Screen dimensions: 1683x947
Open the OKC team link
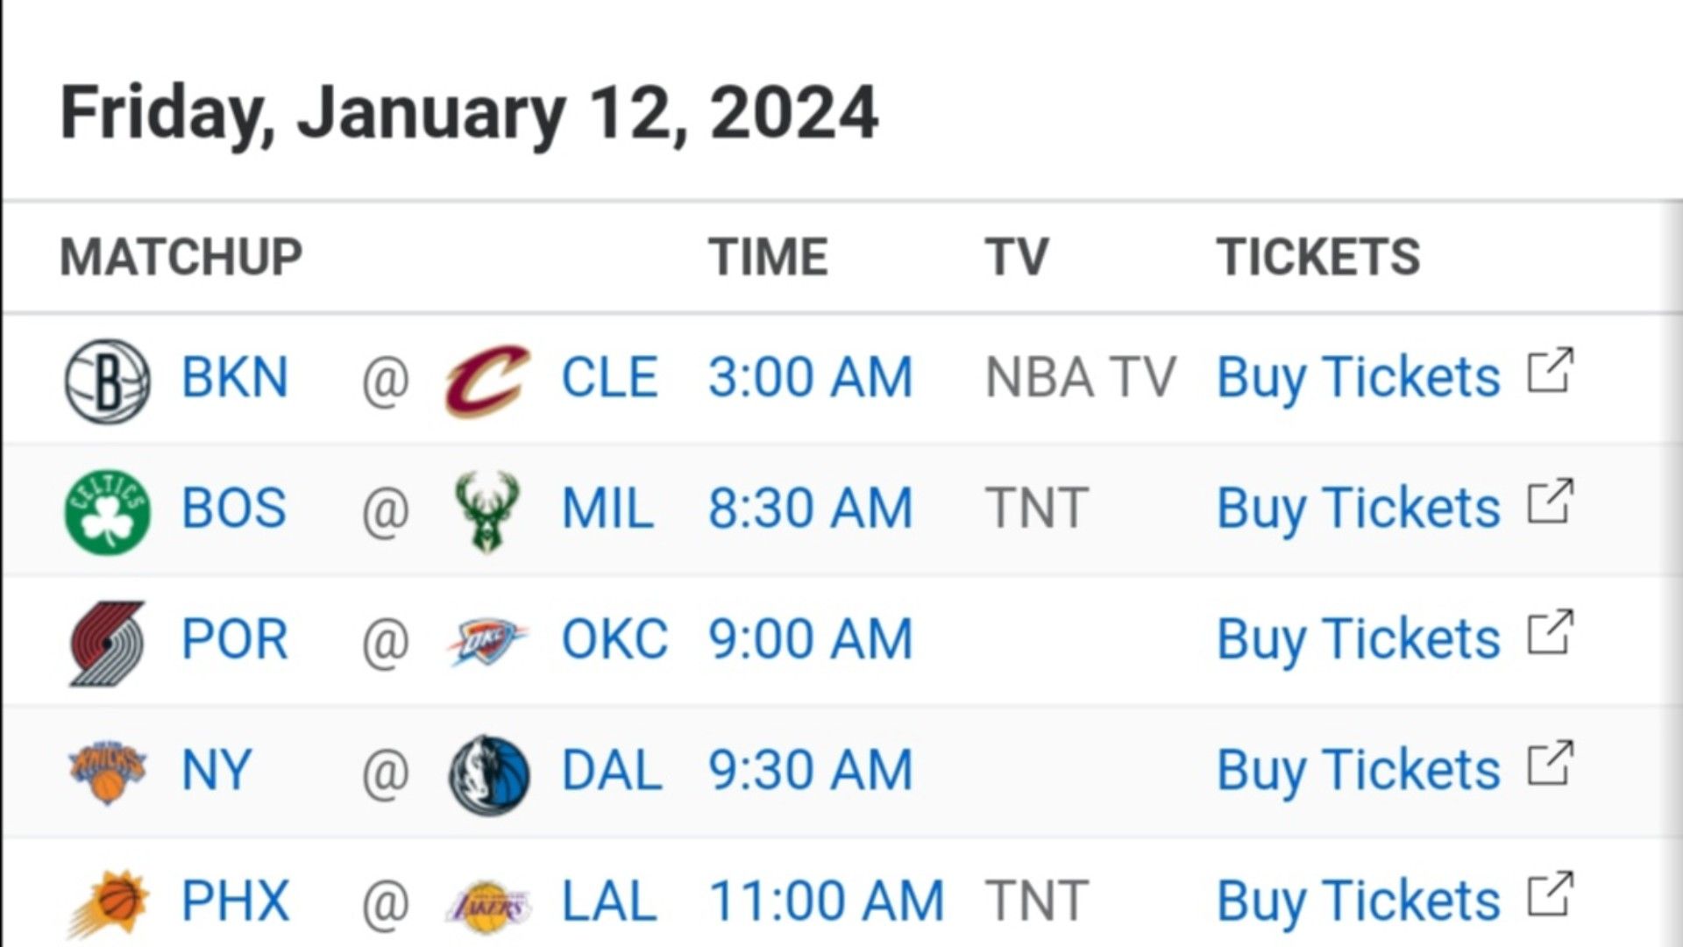point(614,639)
